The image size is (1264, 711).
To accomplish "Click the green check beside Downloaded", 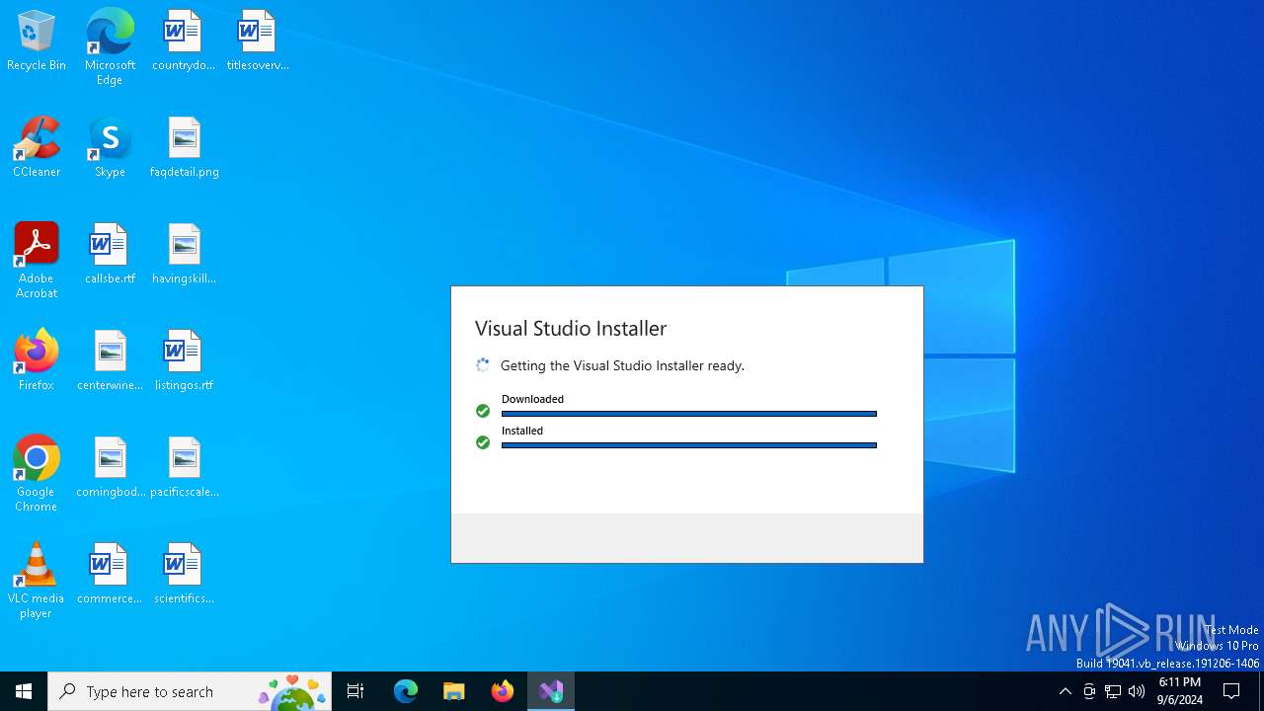I will tap(483, 411).
